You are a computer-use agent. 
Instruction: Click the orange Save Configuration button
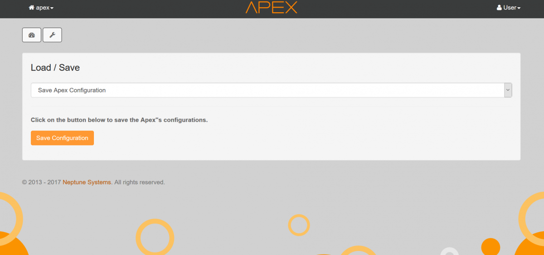pos(62,138)
